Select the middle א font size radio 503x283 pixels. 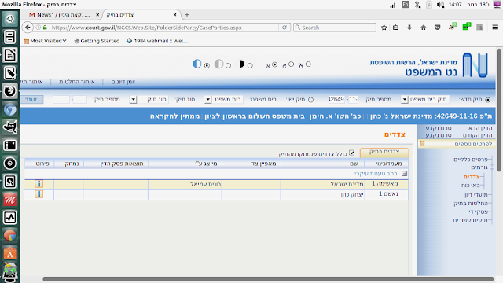tap(291, 64)
